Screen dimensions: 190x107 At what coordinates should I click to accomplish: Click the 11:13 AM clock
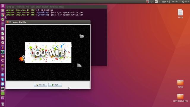click(x=176, y=2)
